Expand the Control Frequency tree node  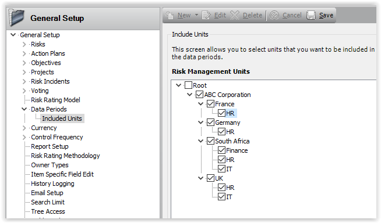coord(24,137)
